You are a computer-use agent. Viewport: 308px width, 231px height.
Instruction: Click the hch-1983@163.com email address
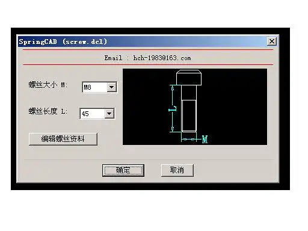(x=162, y=58)
